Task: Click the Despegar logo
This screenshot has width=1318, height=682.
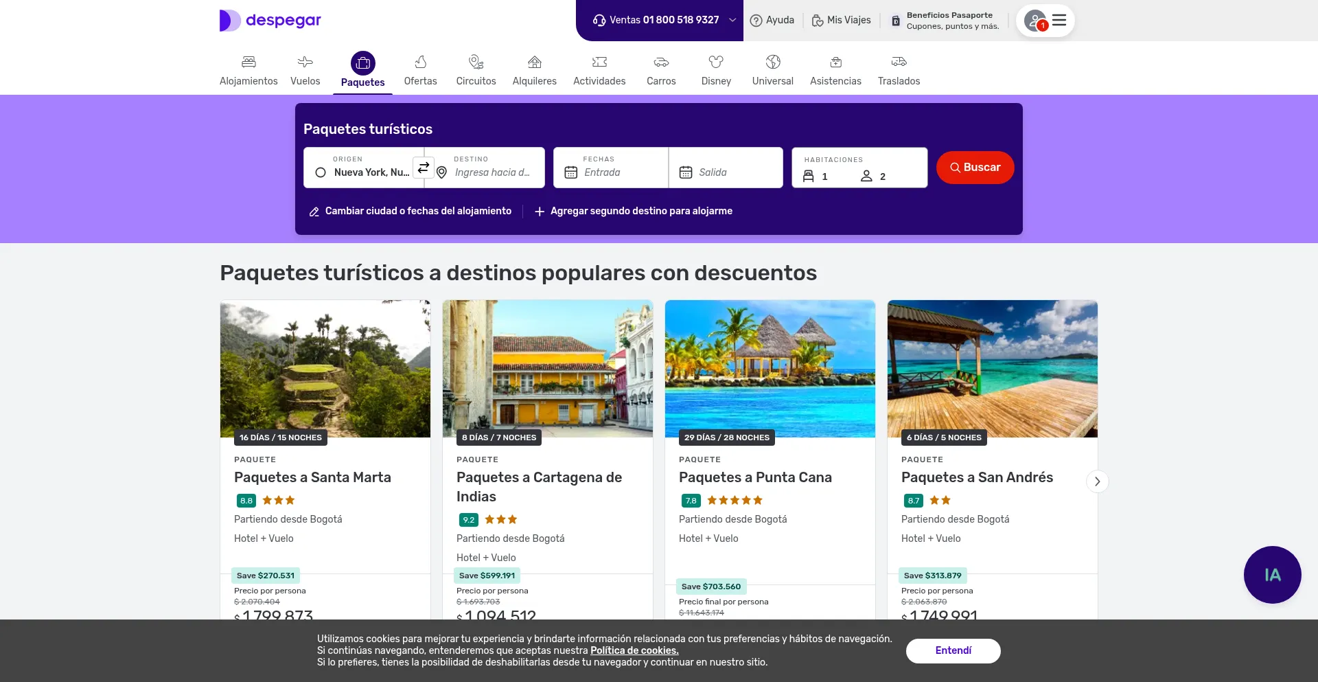Action: pyautogui.click(x=270, y=21)
